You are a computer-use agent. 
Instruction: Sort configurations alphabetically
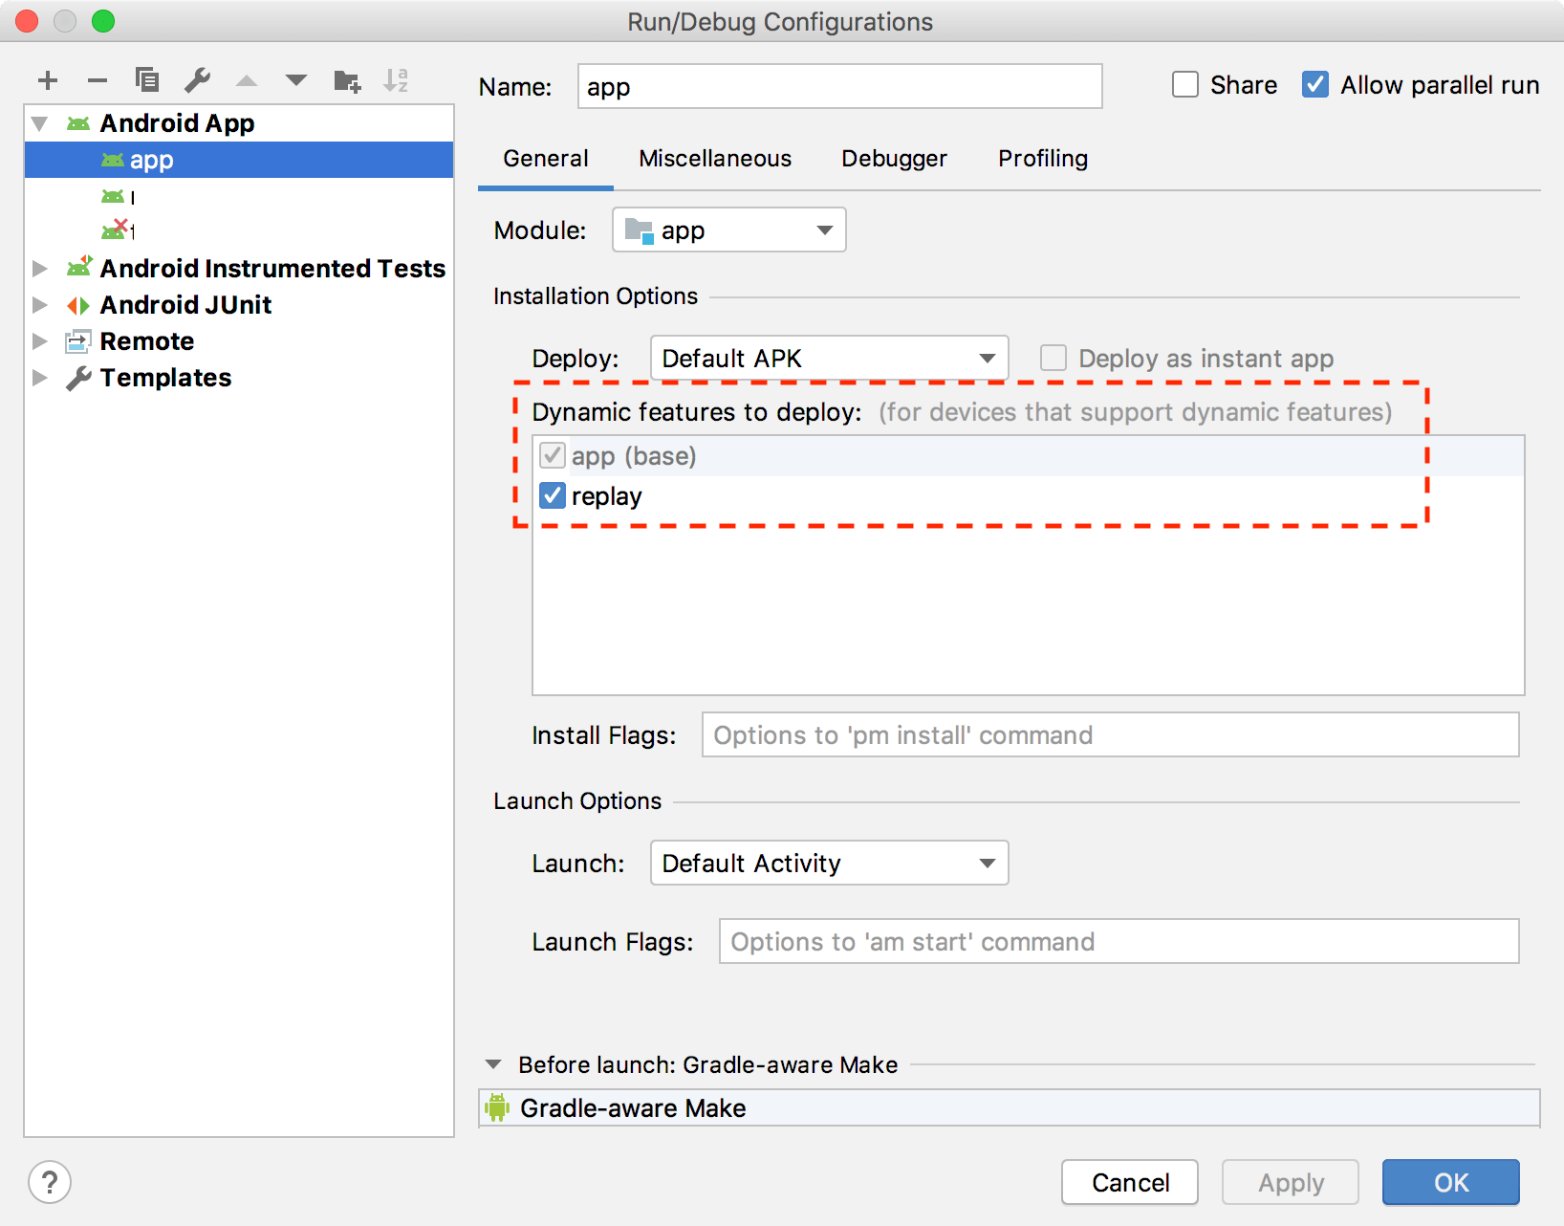click(396, 80)
